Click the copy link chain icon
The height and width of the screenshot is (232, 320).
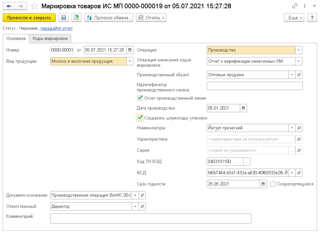[x=295, y=6]
